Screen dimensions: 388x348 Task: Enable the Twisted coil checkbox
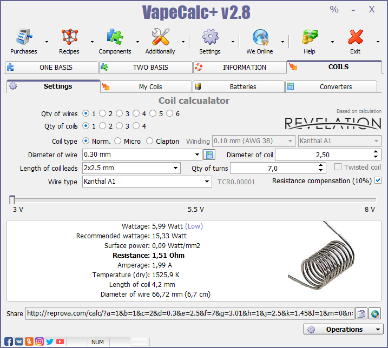(x=338, y=167)
